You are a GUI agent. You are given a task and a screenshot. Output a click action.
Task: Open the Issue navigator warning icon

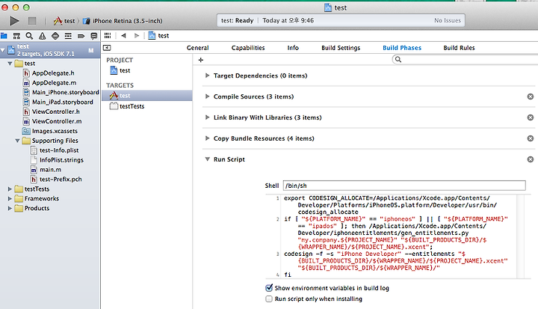(x=42, y=36)
